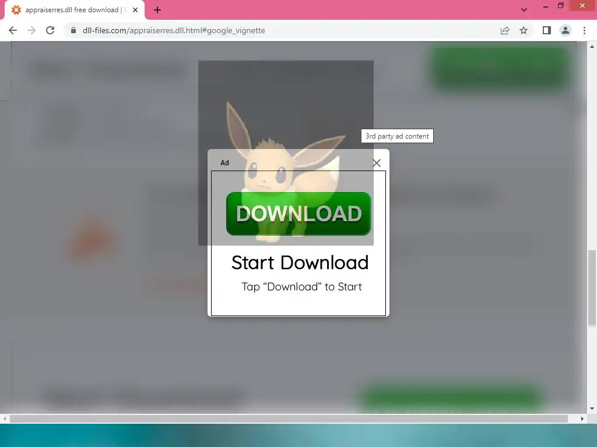The width and height of the screenshot is (597, 447).
Task: Select the appraiserres.dll free download tab
Action: 74,10
